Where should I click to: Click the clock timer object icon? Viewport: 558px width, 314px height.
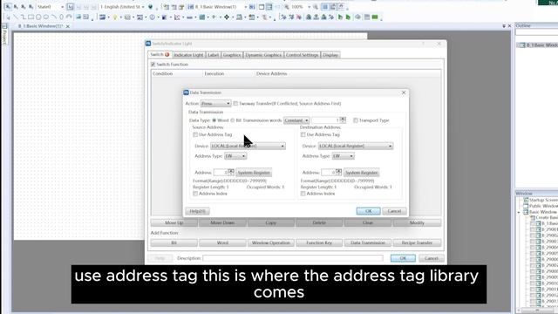[x=153, y=17]
